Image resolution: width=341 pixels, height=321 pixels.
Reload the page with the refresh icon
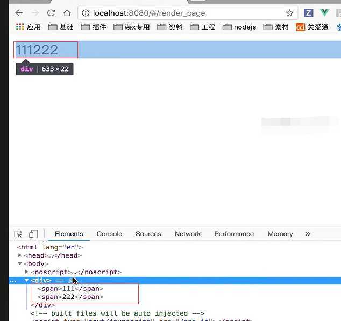pos(51,13)
